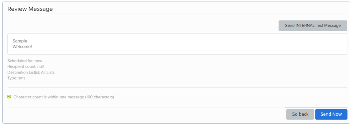Click the Review Message heading
The height and width of the screenshot is (126, 352).
pos(30,9)
